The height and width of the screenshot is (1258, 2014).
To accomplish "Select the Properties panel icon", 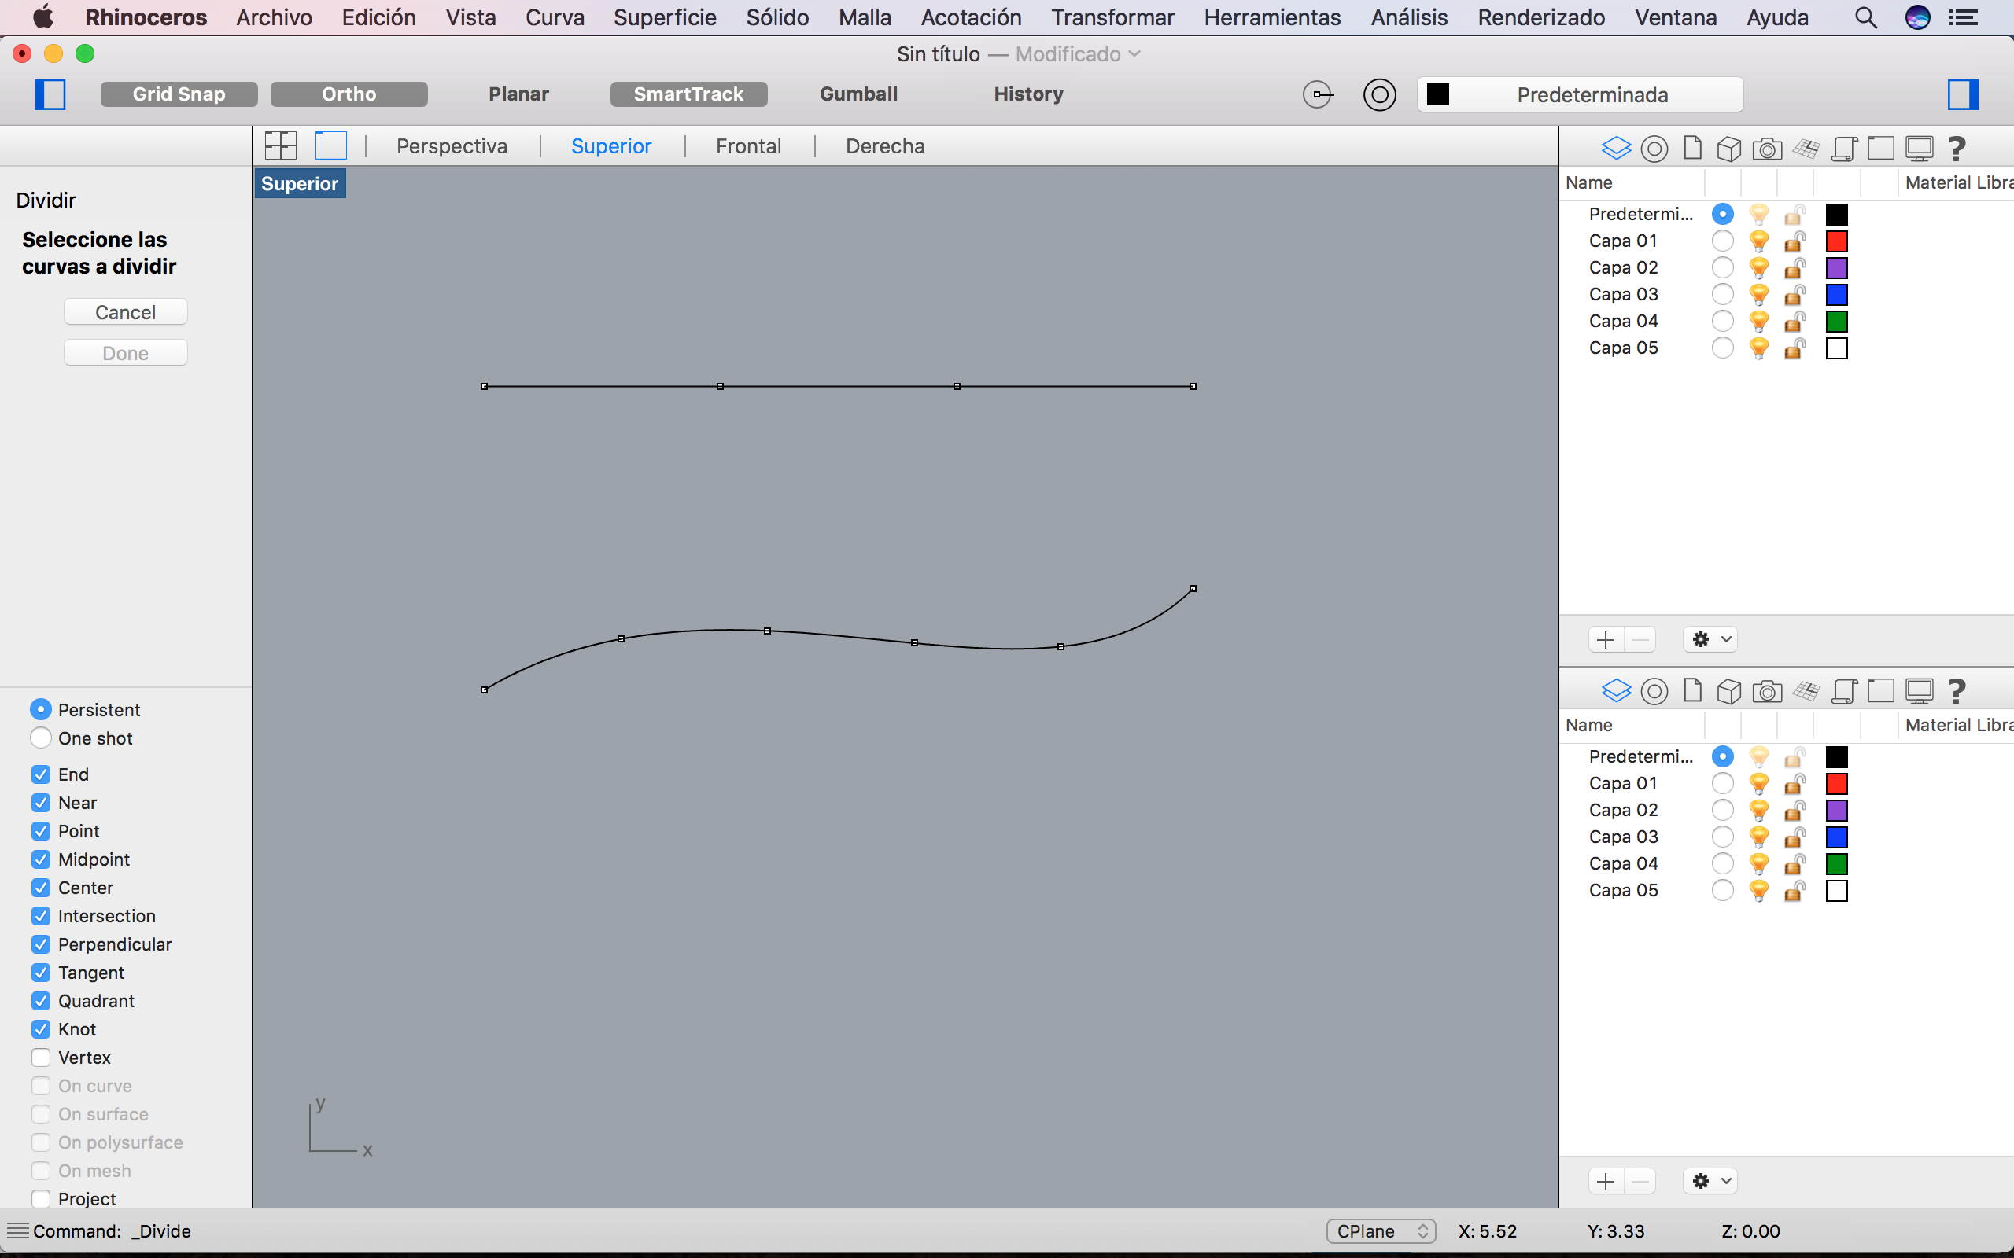I will pos(1653,147).
